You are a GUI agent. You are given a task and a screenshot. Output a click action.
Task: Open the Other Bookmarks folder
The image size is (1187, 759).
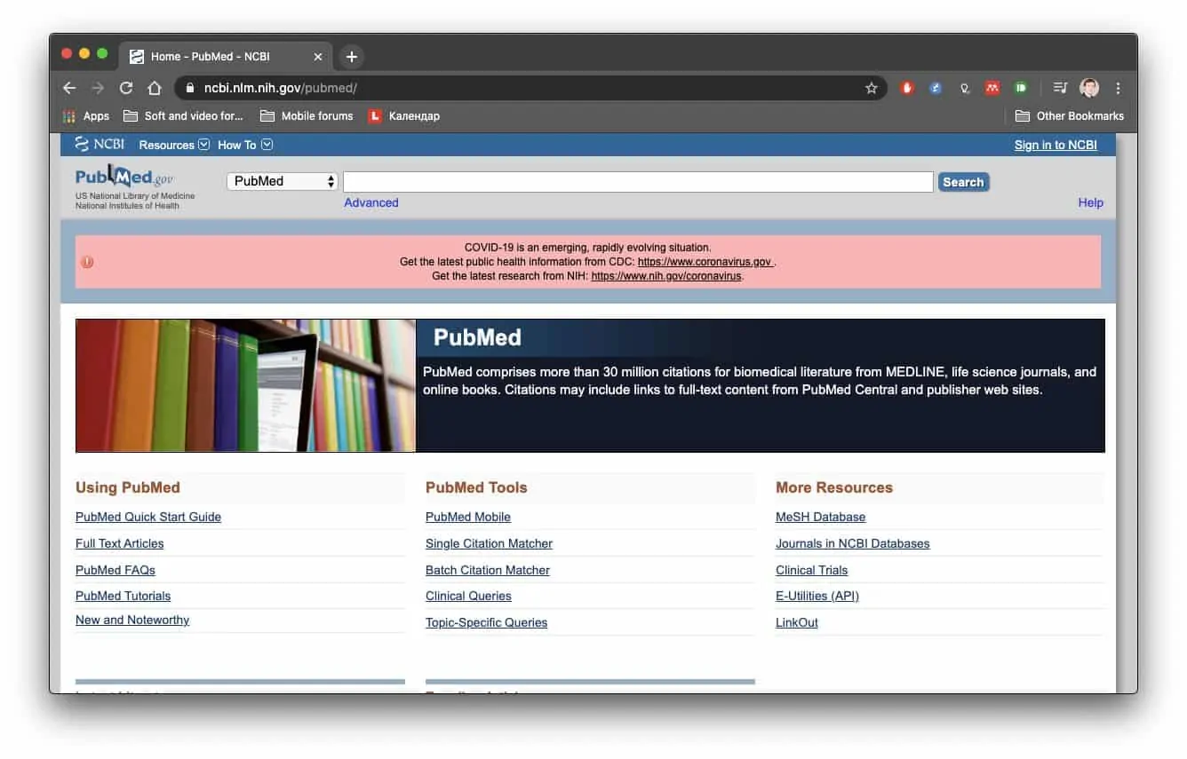pyautogui.click(x=1070, y=115)
